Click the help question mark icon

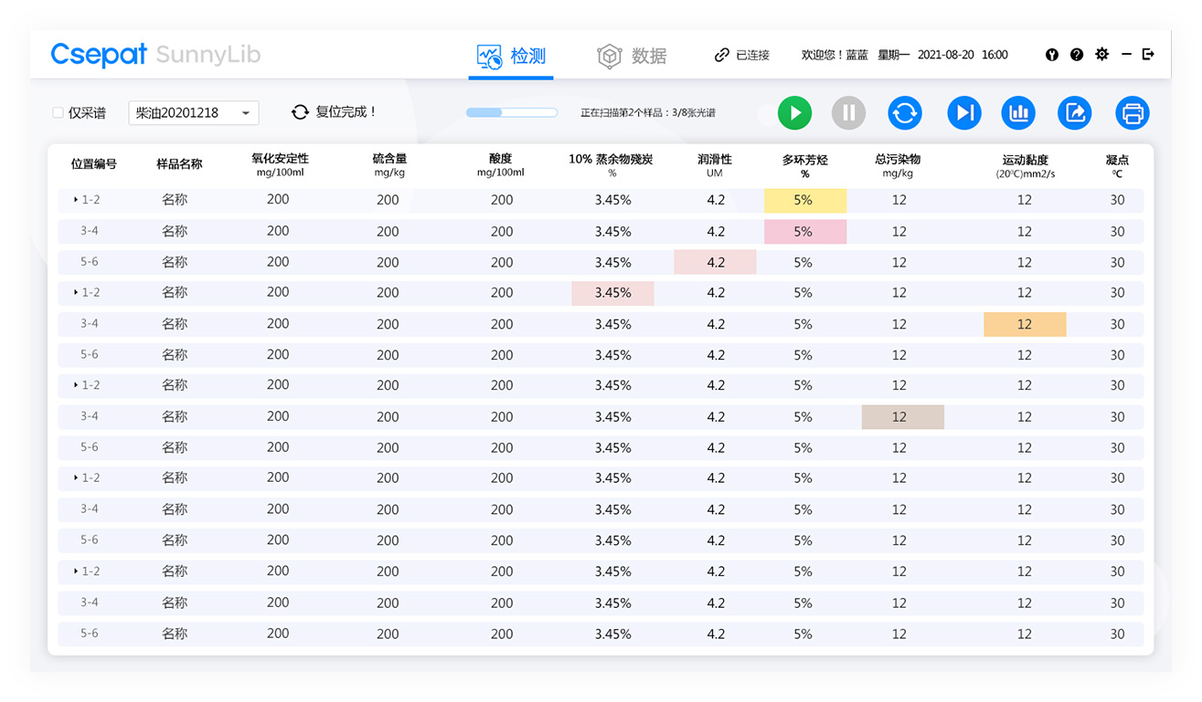(x=1077, y=55)
